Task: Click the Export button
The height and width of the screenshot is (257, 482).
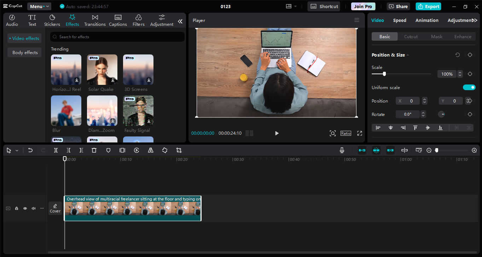Action: pos(428,6)
